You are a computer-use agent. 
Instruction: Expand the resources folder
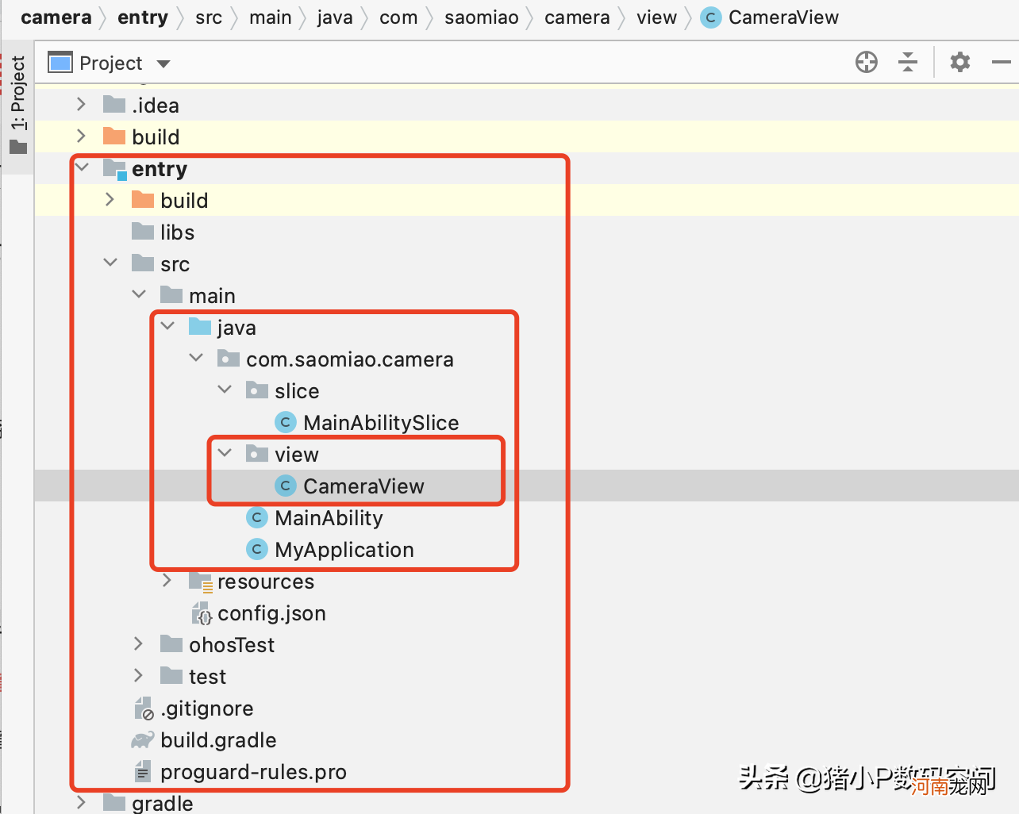point(167,580)
